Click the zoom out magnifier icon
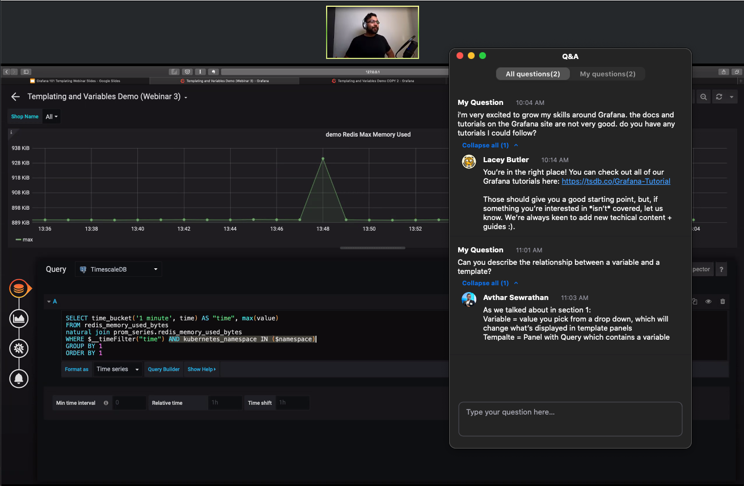 (703, 97)
